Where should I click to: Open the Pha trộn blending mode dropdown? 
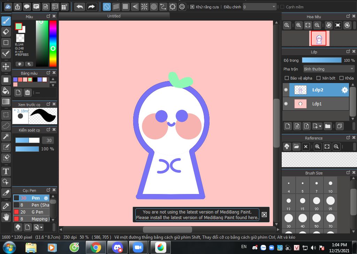pyautogui.click(x=329, y=69)
